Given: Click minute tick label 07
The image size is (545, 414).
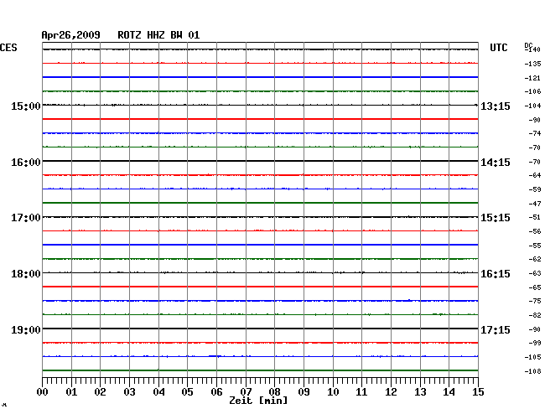Looking at the screenshot, I should tap(246, 392).
